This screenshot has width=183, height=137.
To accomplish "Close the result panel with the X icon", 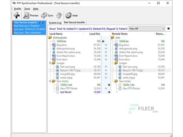I will (168, 29).
